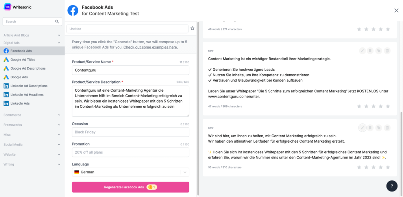Rate the 55-word ad four stars

coord(381,167)
